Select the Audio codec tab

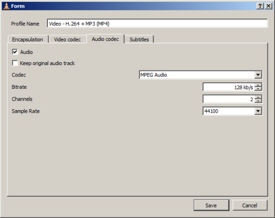tap(105, 39)
